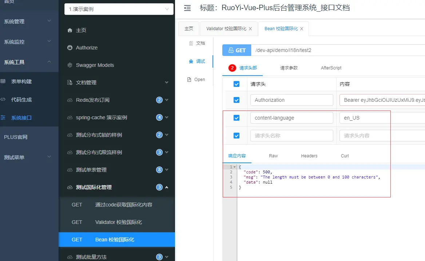This screenshot has height=261, width=425.
Task: Click the cloud icon beside 测试单表管理
Action: click(x=69, y=170)
